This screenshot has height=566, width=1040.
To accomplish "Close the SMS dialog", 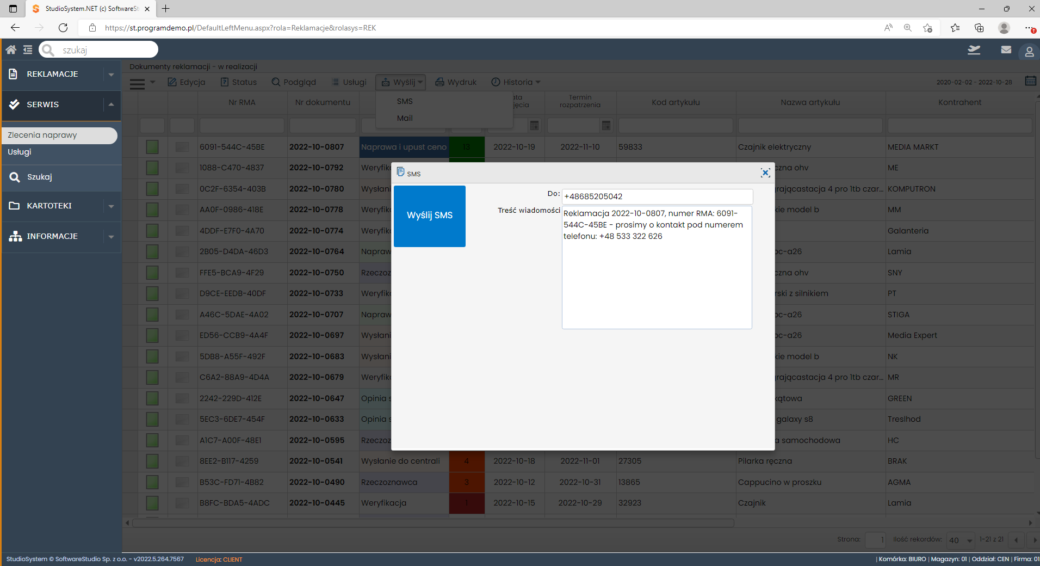I will (765, 173).
